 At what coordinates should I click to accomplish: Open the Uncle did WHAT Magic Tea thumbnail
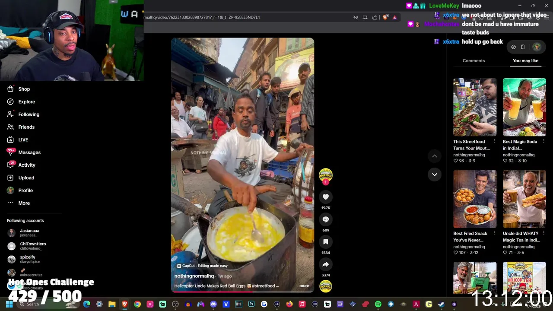click(x=524, y=199)
